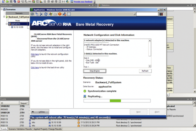Click the red and black pause icon
Image resolution: width=196 pixels, height=131 pixels.
(161, 14)
